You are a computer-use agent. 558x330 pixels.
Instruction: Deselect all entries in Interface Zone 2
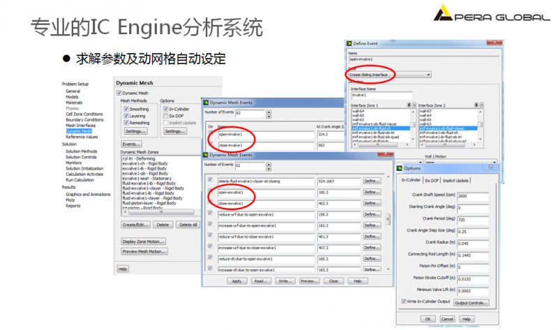(481, 105)
